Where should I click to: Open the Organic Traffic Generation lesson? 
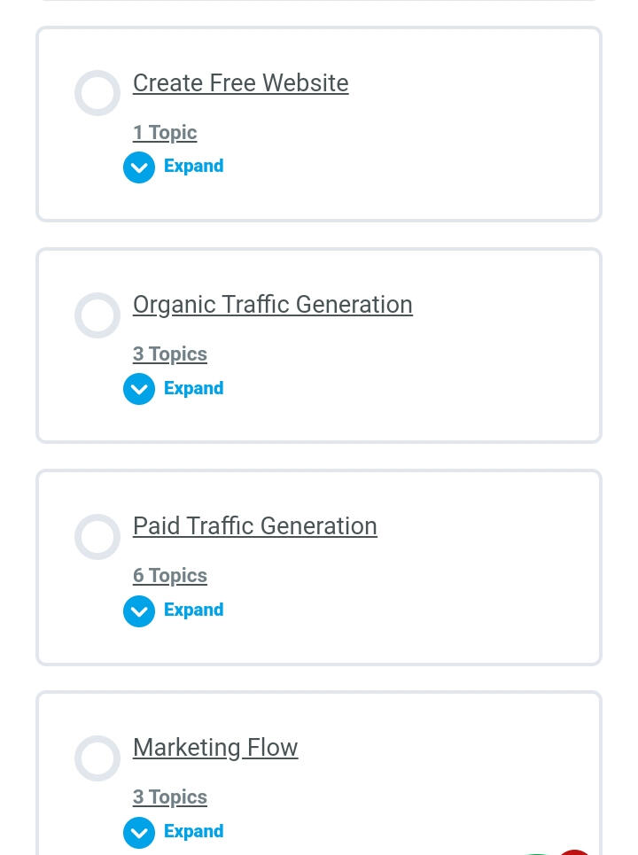(x=272, y=305)
